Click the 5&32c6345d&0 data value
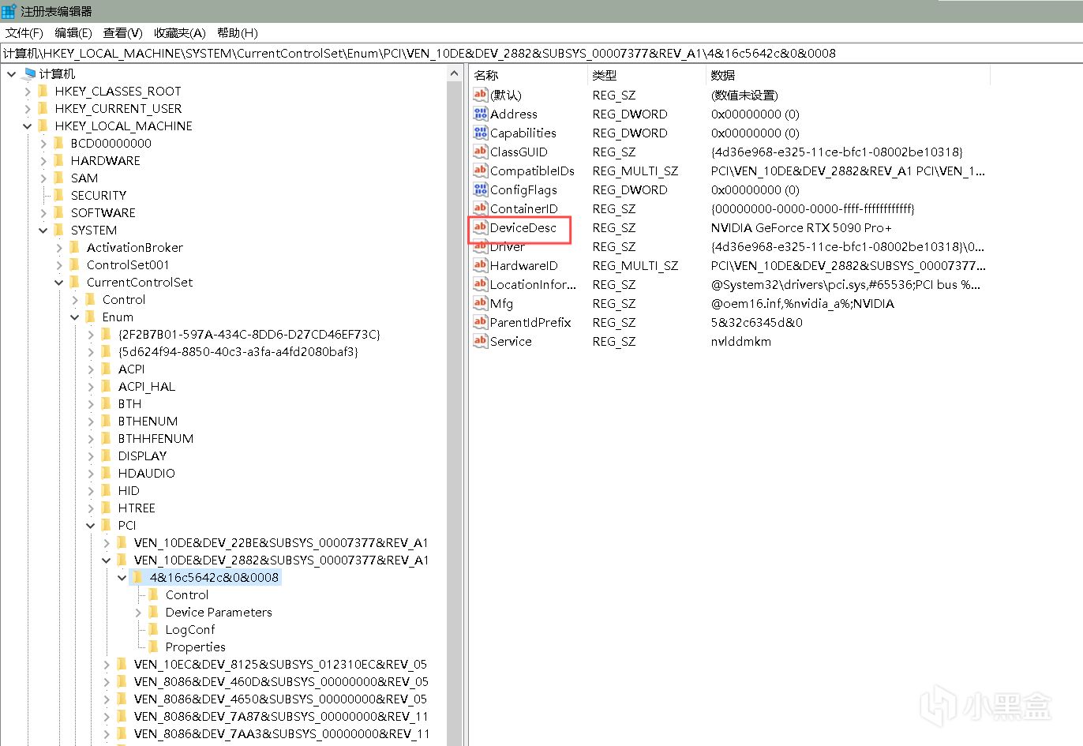Image resolution: width=1083 pixels, height=746 pixels. point(756,322)
